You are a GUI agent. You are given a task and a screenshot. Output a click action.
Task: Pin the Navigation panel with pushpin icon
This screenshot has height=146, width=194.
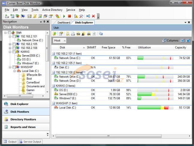point(44,22)
